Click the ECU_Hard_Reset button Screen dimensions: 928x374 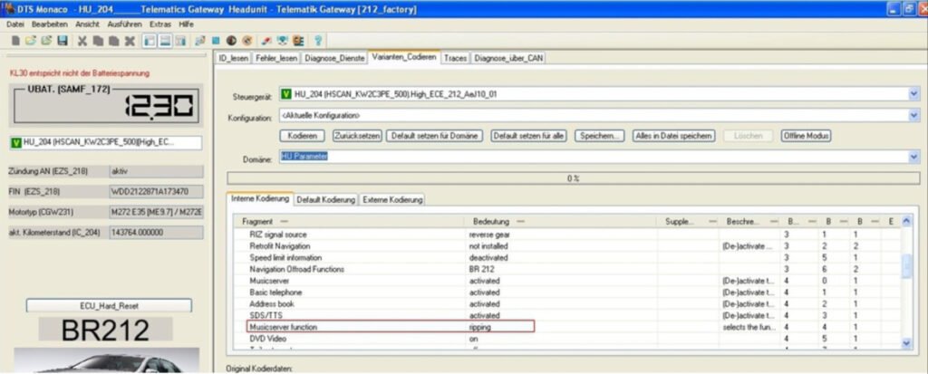[x=108, y=305]
